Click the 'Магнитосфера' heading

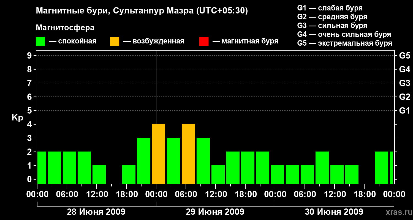(65, 28)
